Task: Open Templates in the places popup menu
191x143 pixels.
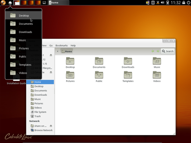Action: coord(23,65)
